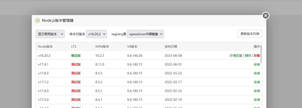
Task: Click the 测试版 label for v17.9.1
Action: (x=76, y=64)
